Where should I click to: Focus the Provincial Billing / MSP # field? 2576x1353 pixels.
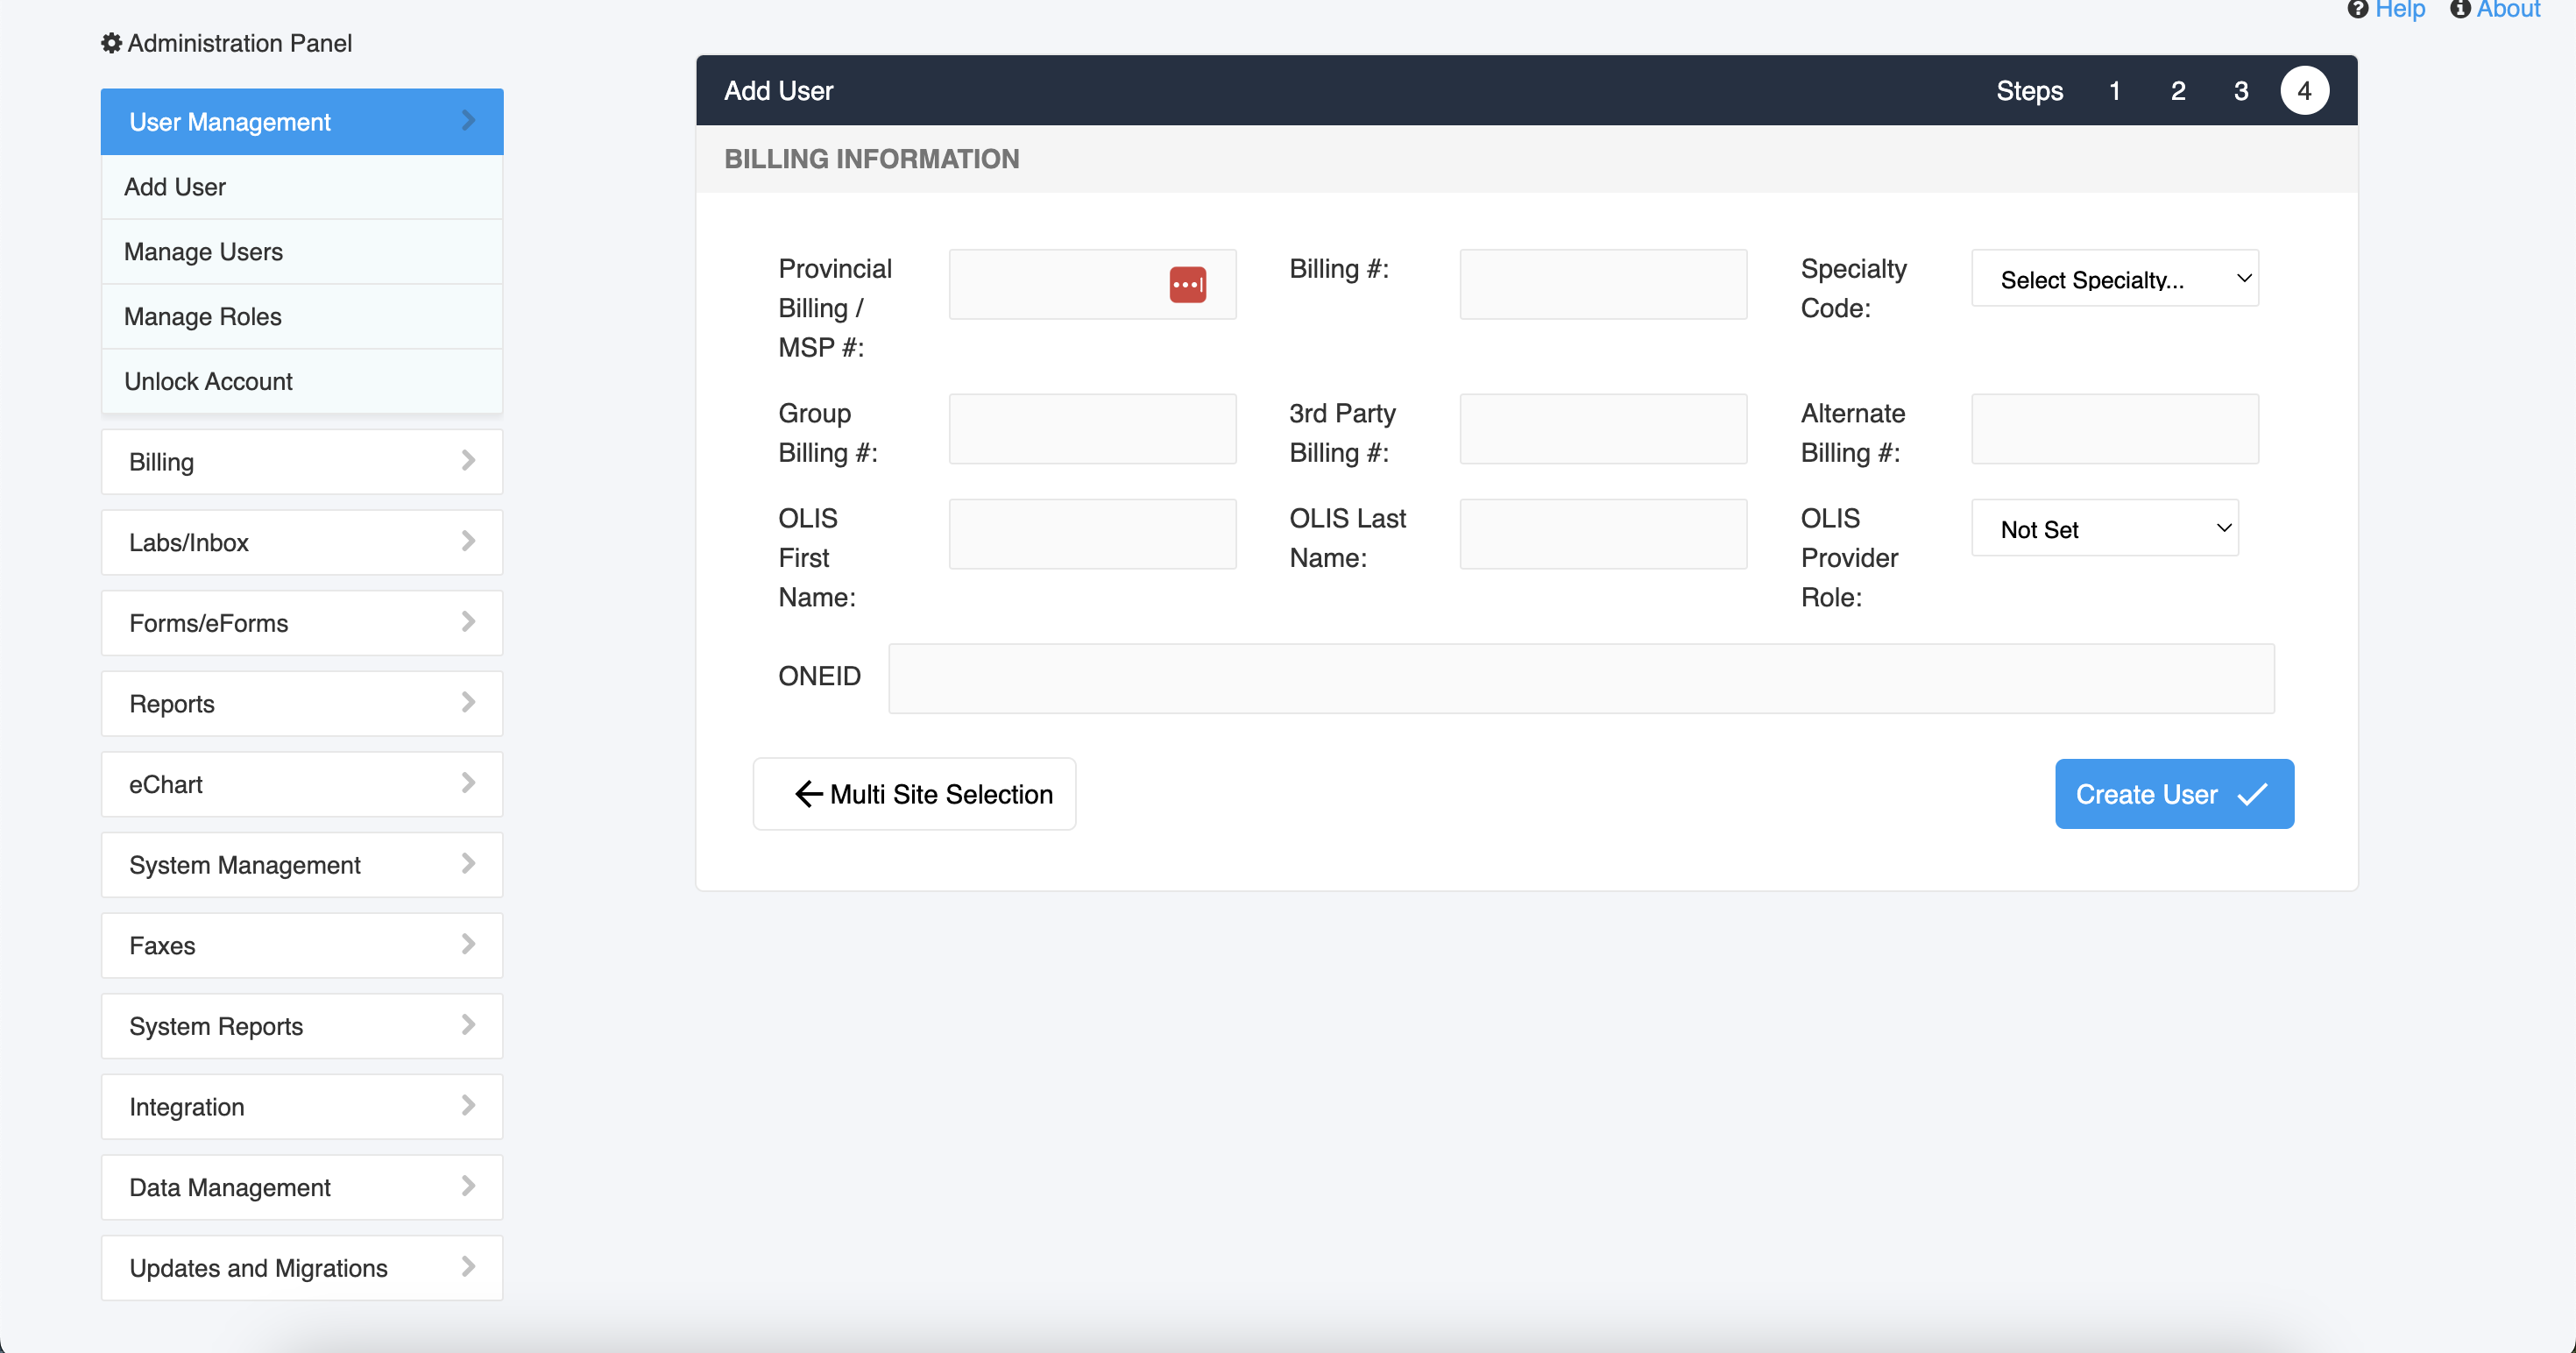(x=1092, y=284)
